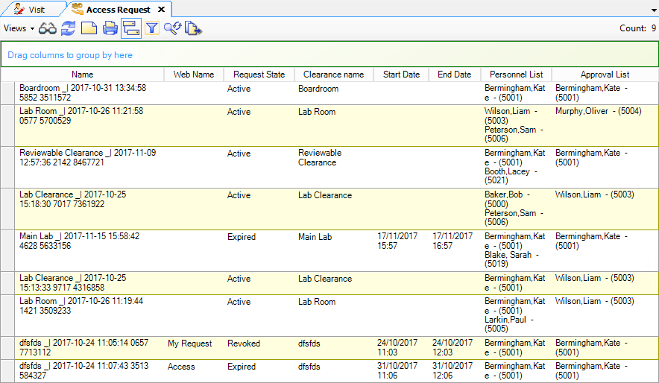Click the blue Refresh arrows icon
The image size is (659, 383).
coord(68,28)
